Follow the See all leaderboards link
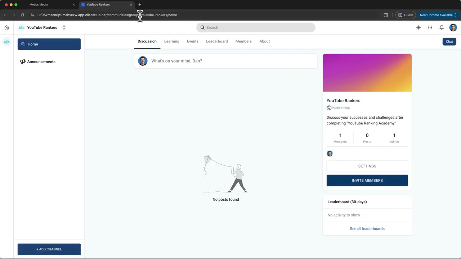The height and width of the screenshot is (259, 461). point(367,229)
